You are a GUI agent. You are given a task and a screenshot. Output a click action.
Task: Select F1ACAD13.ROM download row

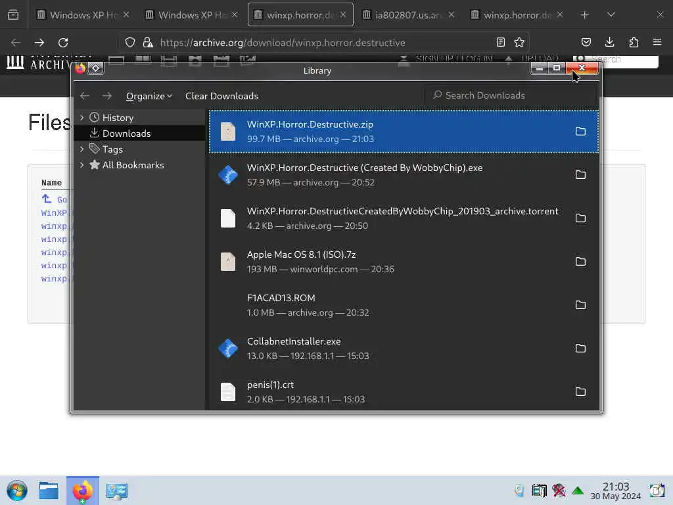click(404, 305)
